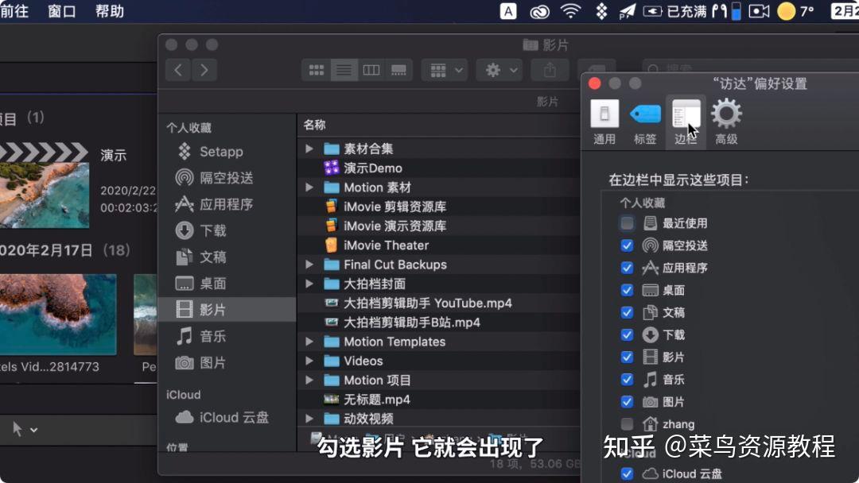Image resolution: width=859 pixels, height=483 pixels.
Task: Open the gear action menu
Action: 493,69
